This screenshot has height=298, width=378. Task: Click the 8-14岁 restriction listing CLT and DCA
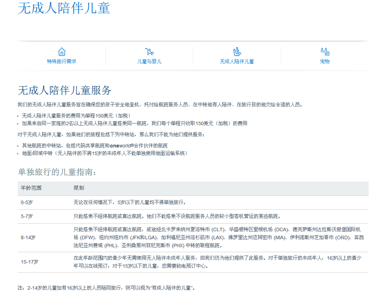tap(218, 237)
